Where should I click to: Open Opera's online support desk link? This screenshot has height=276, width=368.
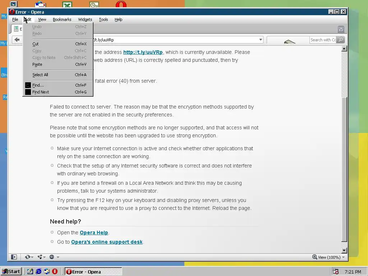(x=107, y=242)
